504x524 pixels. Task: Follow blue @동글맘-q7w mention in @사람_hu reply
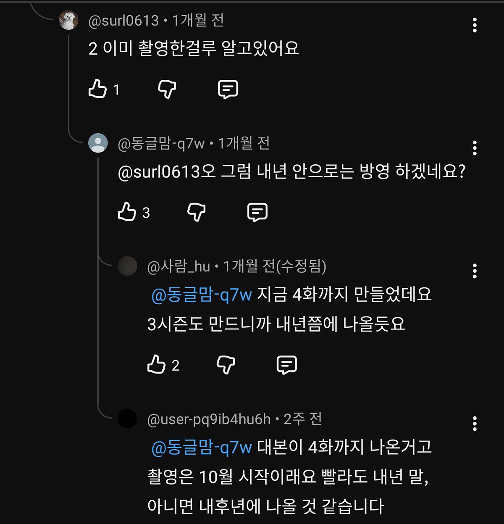click(201, 295)
